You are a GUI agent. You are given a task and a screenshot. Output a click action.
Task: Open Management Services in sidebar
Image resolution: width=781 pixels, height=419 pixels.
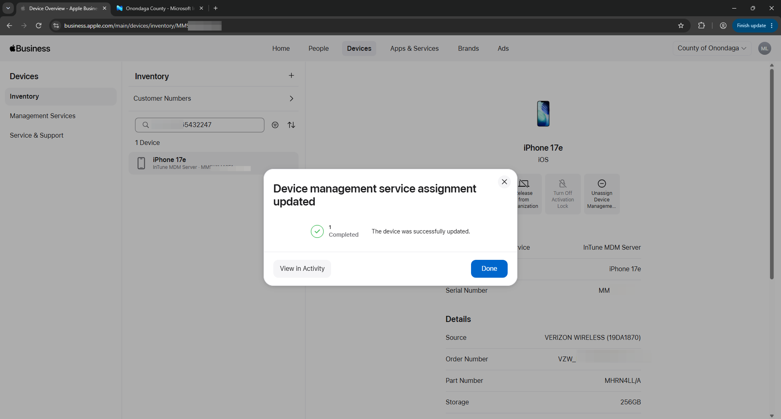[x=43, y=116]
